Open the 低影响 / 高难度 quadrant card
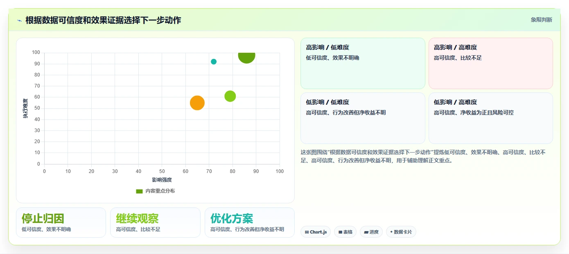This screenshot has width=569, height=254. (490, 118)
